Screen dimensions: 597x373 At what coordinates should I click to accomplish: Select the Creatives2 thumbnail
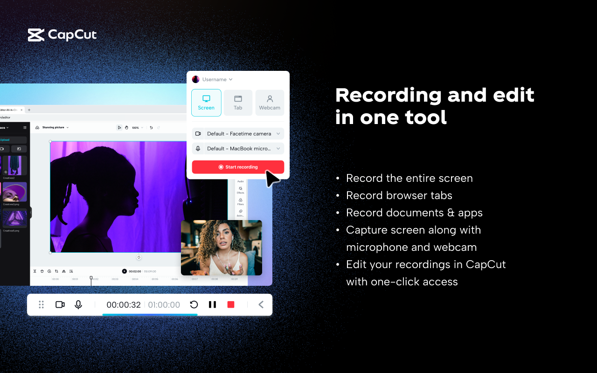pyautogui.click(x=14, y=165)
